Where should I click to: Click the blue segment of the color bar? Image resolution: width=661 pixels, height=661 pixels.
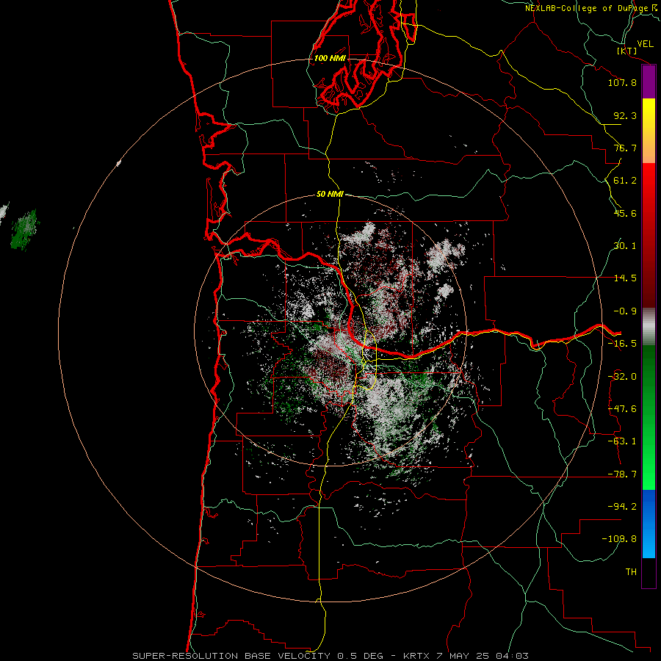click(649, 524)
